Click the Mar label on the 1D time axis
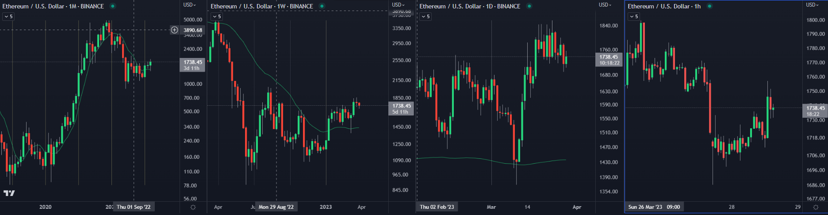The height and width of the screenshot is (215, 828). (491, 207)
